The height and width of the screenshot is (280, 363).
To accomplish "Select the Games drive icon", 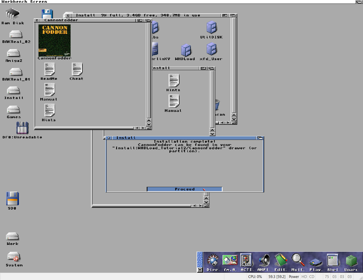I will tap(13, 110).
